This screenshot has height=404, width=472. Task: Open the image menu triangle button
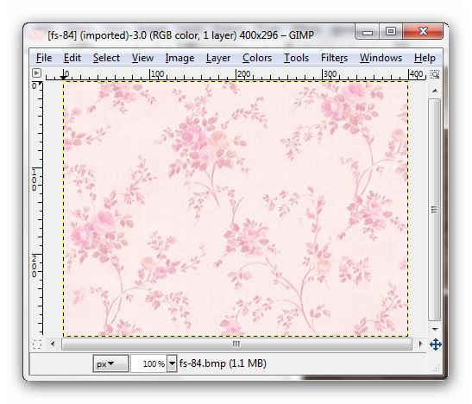pyautogui.click(x=36, y=73)
